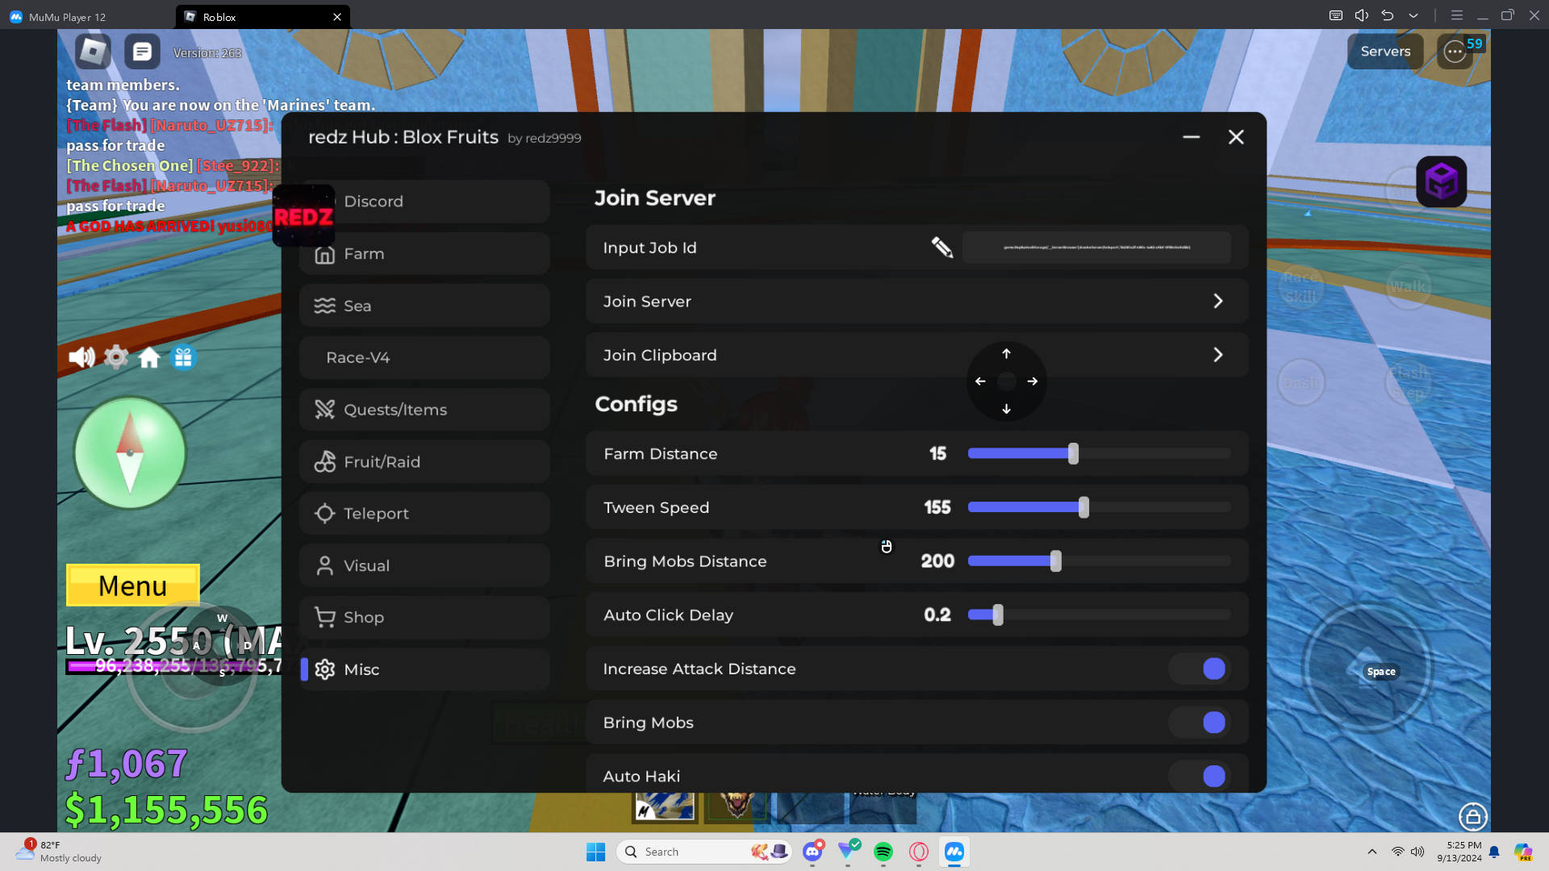This screenshot has height=871, width=1549.
Task: Open the taskbar weather widget
Action: coord(61,852)
